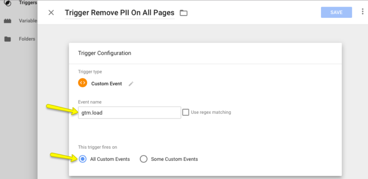This screenshot has height=179, width=368.
Task: Click the Variables brick icon in sidebar
Action: point(8,21)
